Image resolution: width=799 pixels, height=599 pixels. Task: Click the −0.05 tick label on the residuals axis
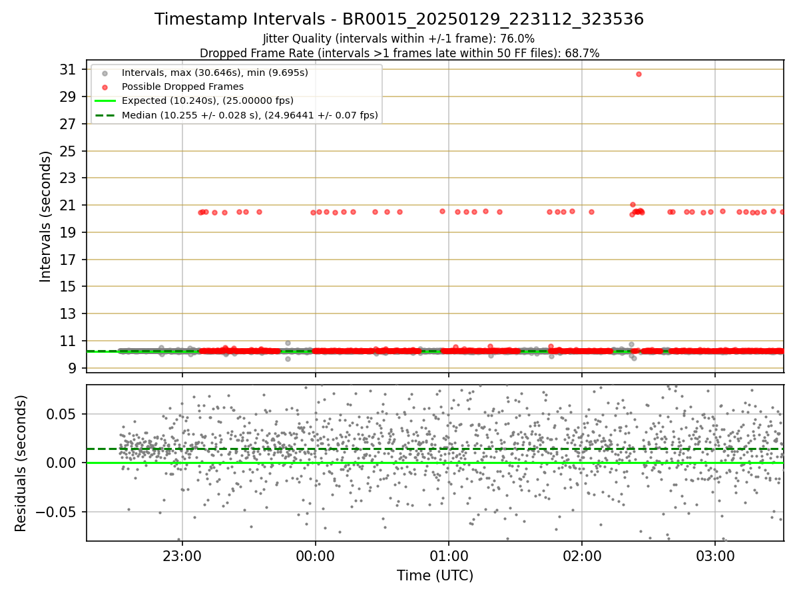56,512
